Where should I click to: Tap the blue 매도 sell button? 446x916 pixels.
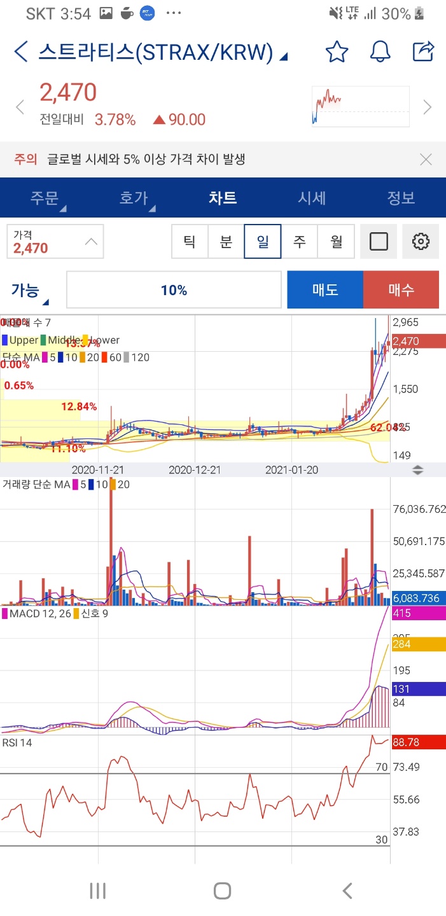coord(325,290)
